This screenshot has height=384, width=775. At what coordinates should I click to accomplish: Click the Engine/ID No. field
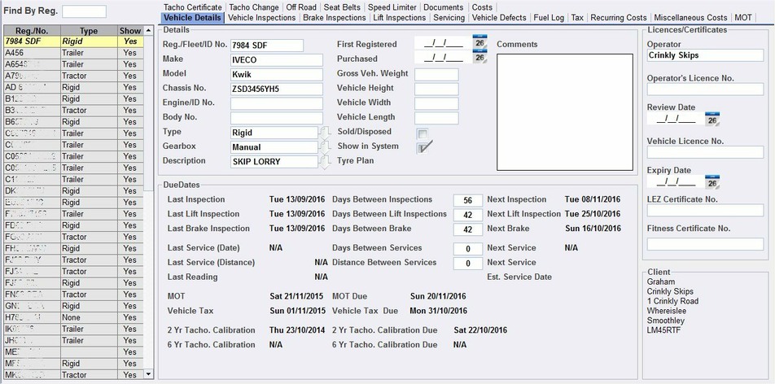coord(276,104)
